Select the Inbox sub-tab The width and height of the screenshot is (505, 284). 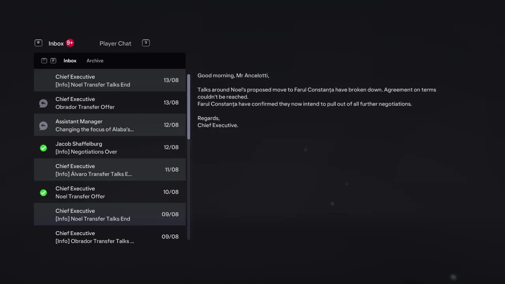[70, 61]
